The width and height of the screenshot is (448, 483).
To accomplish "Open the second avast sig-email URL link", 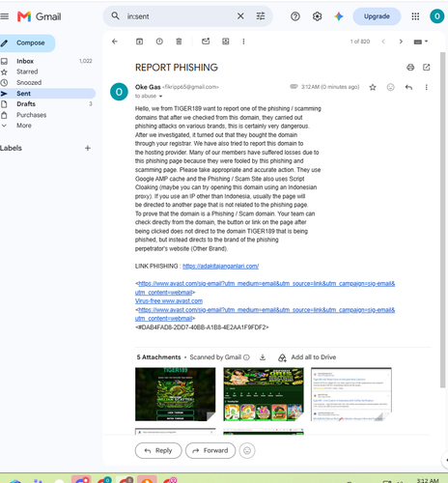I will coord(265,314).
